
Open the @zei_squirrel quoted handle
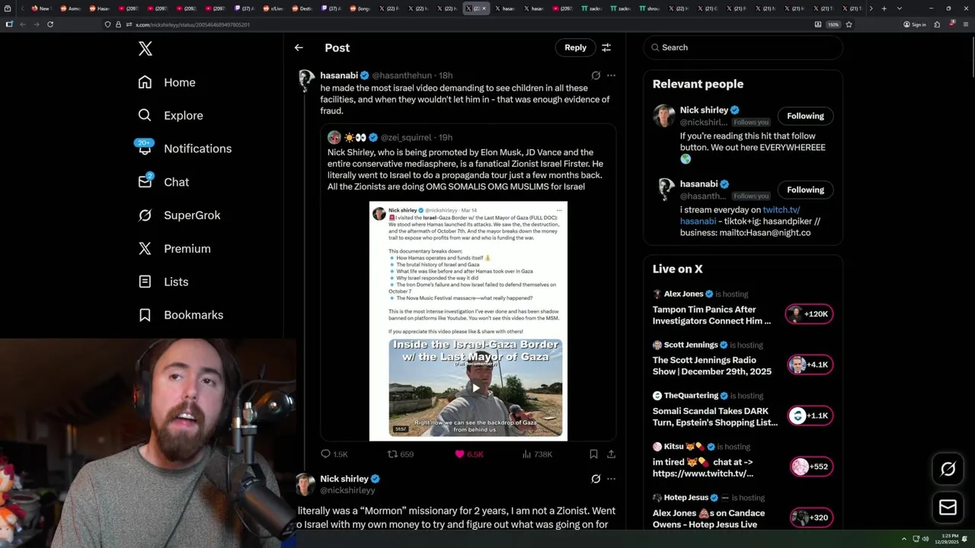(x=405, y=138)
